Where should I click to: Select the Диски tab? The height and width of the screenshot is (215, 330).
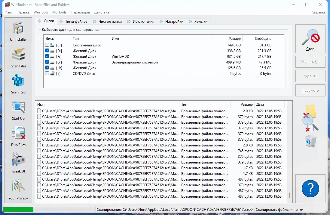tap(46, 21)
